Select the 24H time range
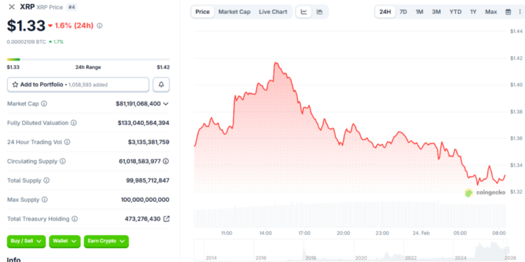Viewport: 525px width, 262px height. [385, 12]
